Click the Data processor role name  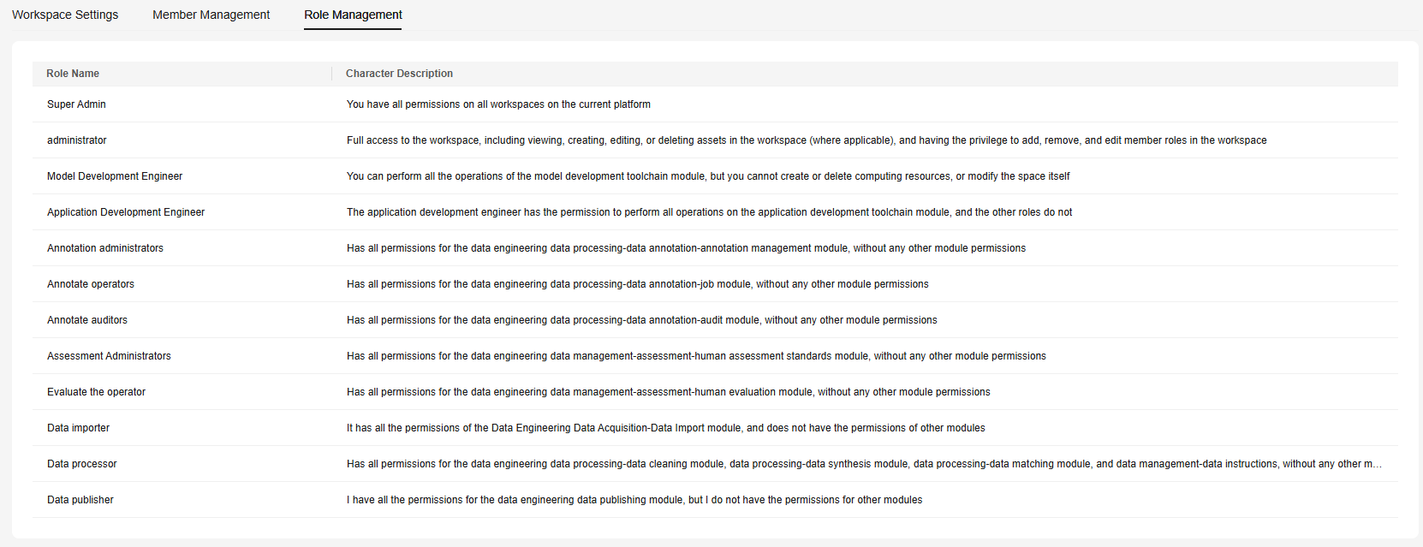pyautogui.click(x=82, y=464)
